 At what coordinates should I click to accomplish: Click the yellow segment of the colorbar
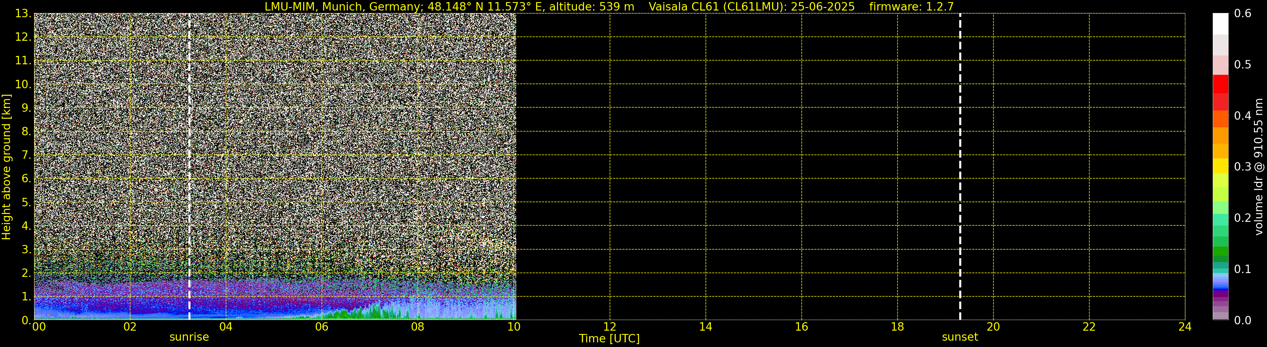pyautogui.click(x=1220, y=166)
